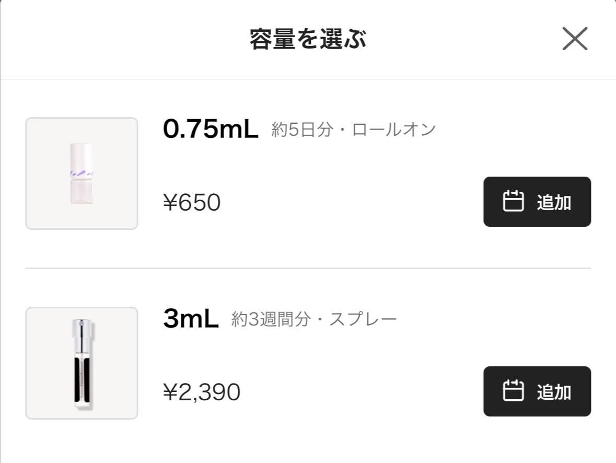Click the header line below 容量を選ぶ
This screenshot has height=463, width=616.
(308, 79)
